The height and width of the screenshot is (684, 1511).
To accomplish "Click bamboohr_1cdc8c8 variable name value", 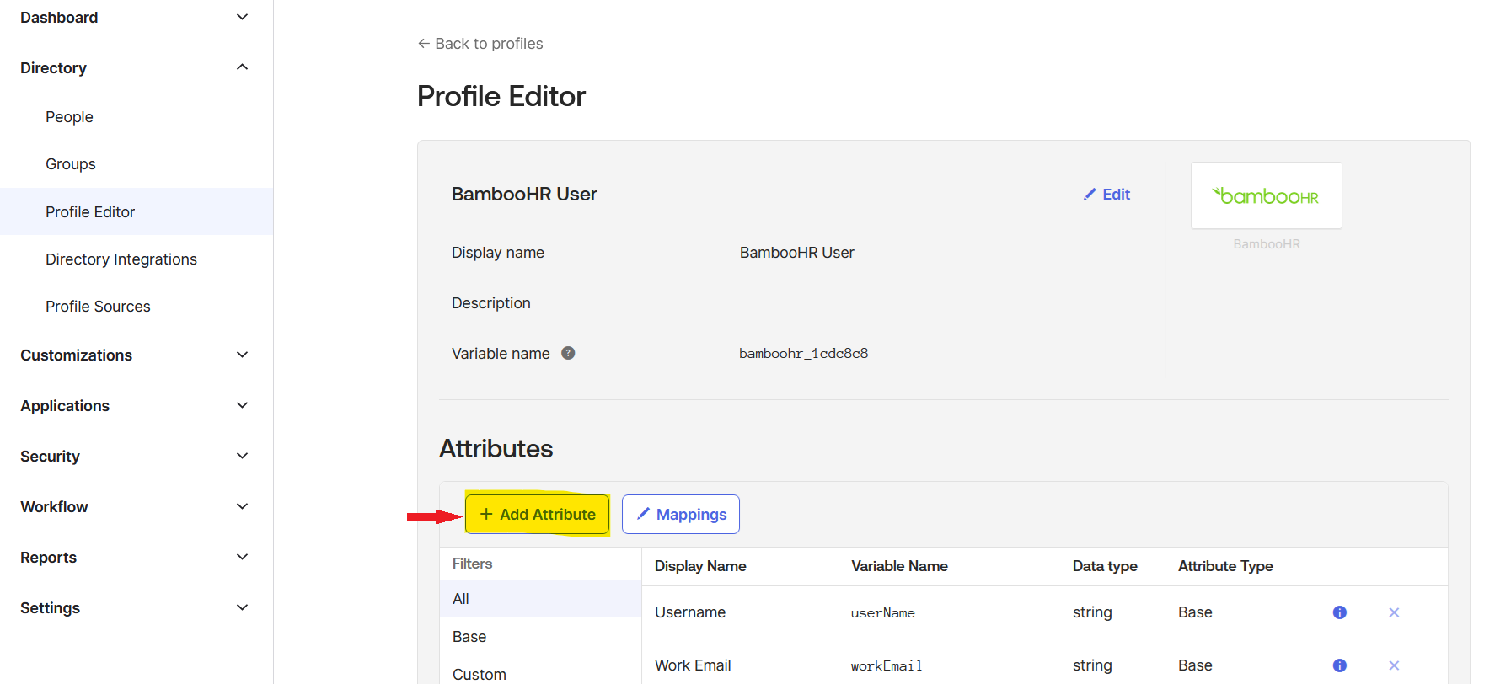I will (804, 354).
